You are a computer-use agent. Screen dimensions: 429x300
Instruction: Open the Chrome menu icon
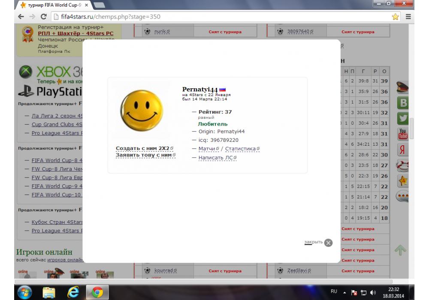[408, 17]
